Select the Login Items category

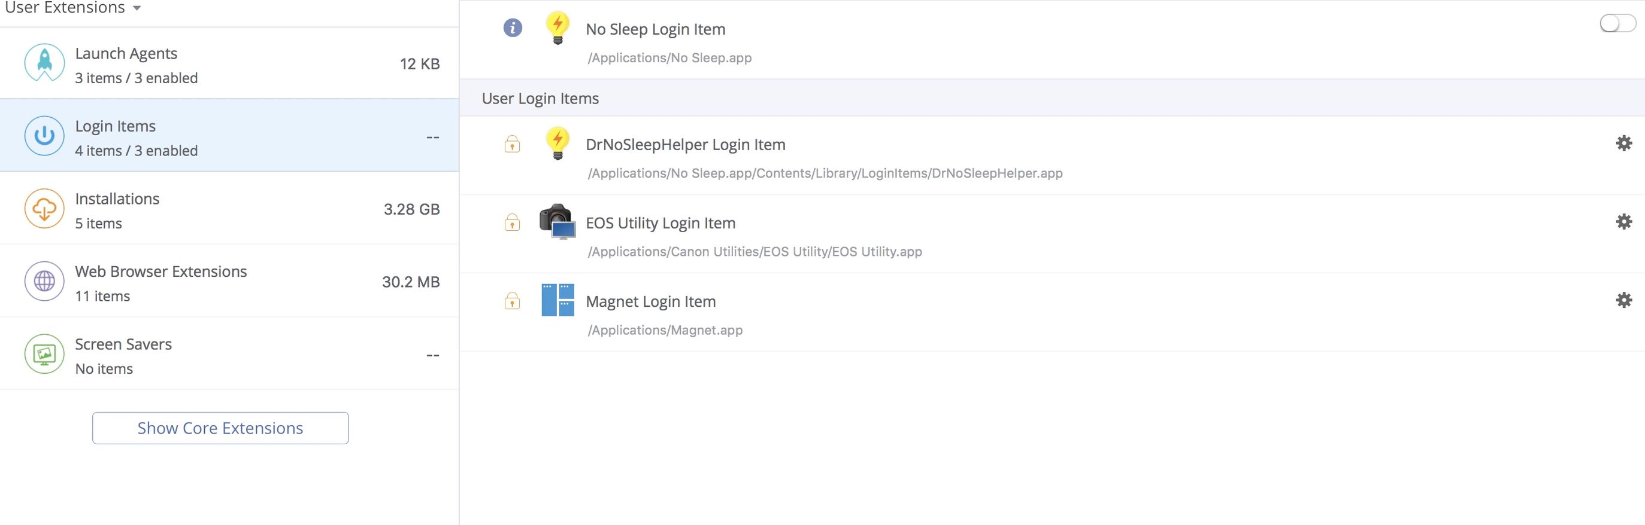(229, 135)
